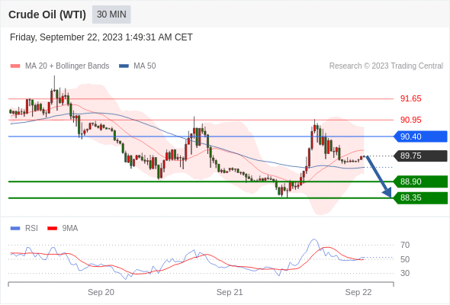Click the 91.65 red resistance label
The width and height of the screenshot is (450, 305).
[410, 98]
